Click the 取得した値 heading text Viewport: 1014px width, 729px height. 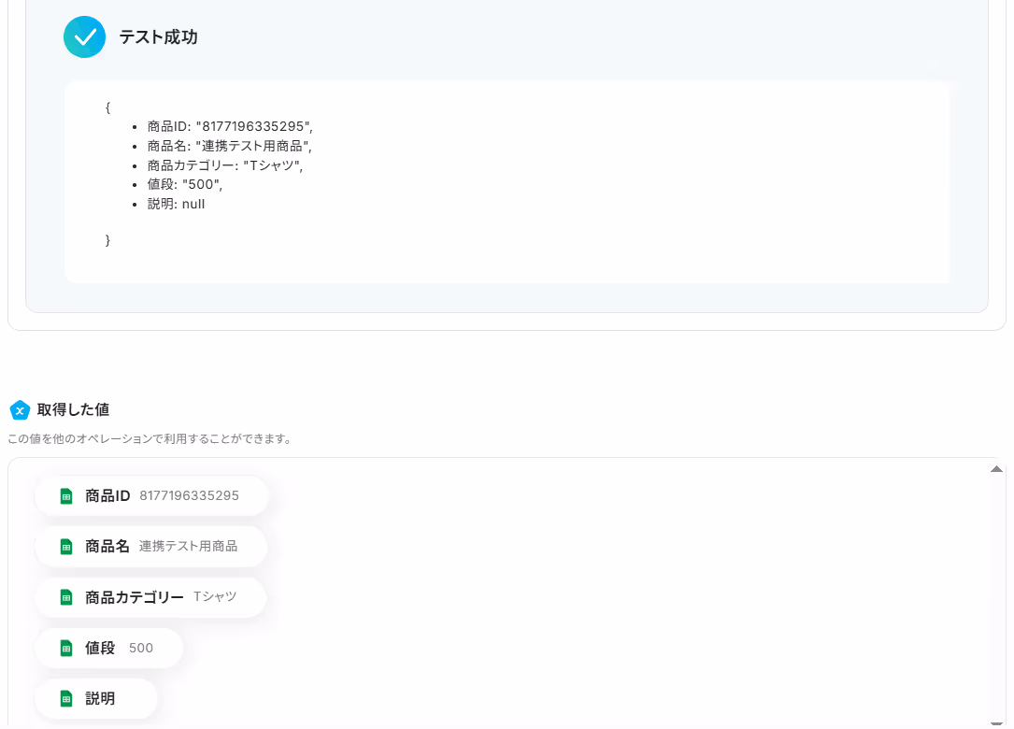pyautogui.click(x=73, y=410)
